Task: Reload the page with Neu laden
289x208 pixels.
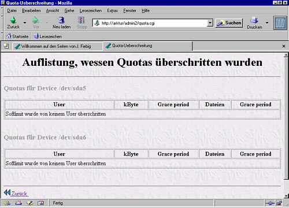Action: pos(62,23)
